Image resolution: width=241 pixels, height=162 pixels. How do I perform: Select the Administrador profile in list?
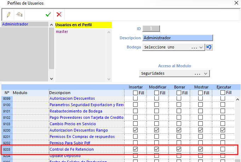tap(15, 24)
